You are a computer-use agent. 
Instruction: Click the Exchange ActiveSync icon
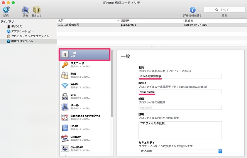65,117
